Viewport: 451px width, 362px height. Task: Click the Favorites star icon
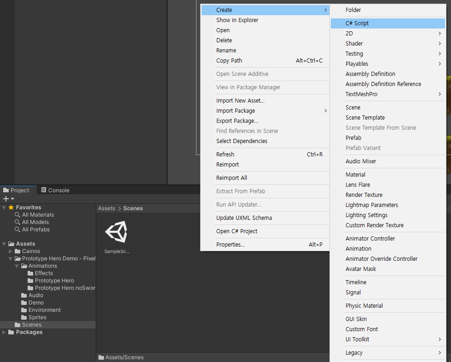(x=11, y=207)
